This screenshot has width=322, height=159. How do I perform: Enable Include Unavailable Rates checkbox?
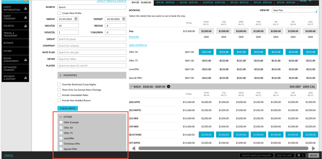tap(59, 95)
